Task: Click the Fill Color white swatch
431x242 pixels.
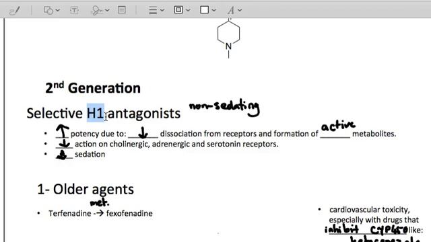Action: point(204,10)
